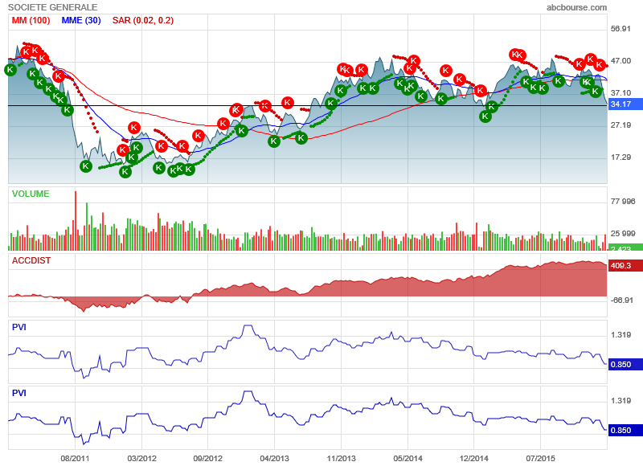643x466 pixels.
Task: Click the tallest red volume bar near 08/2011
Action: click(x=76, y=221)
